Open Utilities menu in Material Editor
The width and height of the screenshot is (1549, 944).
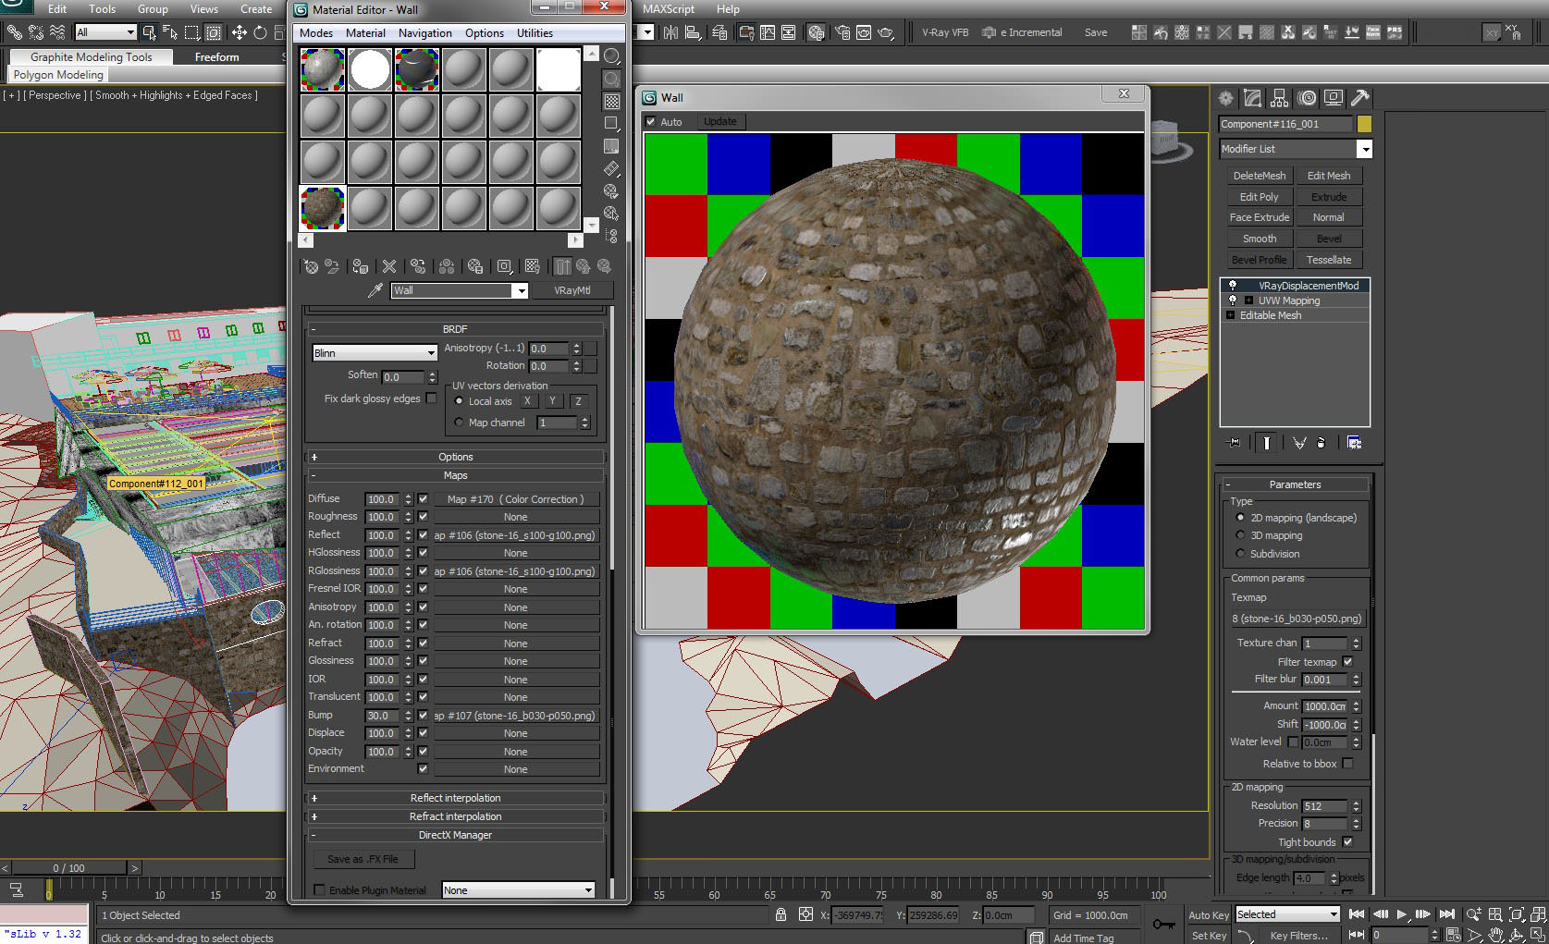(535, 33)
